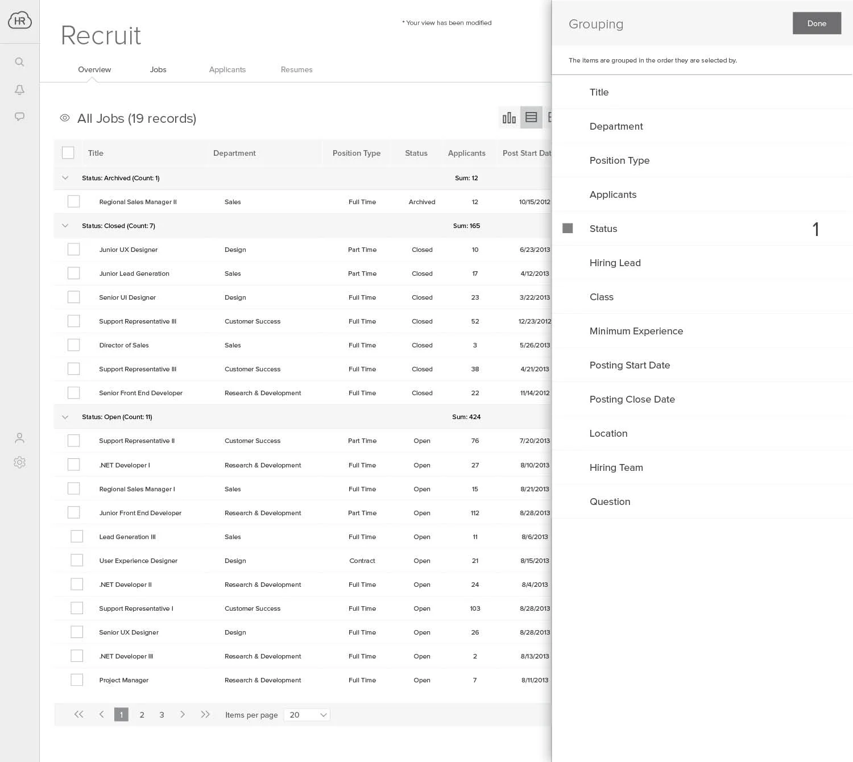The height and width of the screenshot is (762, 853).
Task: Check the User Experience Designer row checkbox
Action: click(x=77, y=560)
